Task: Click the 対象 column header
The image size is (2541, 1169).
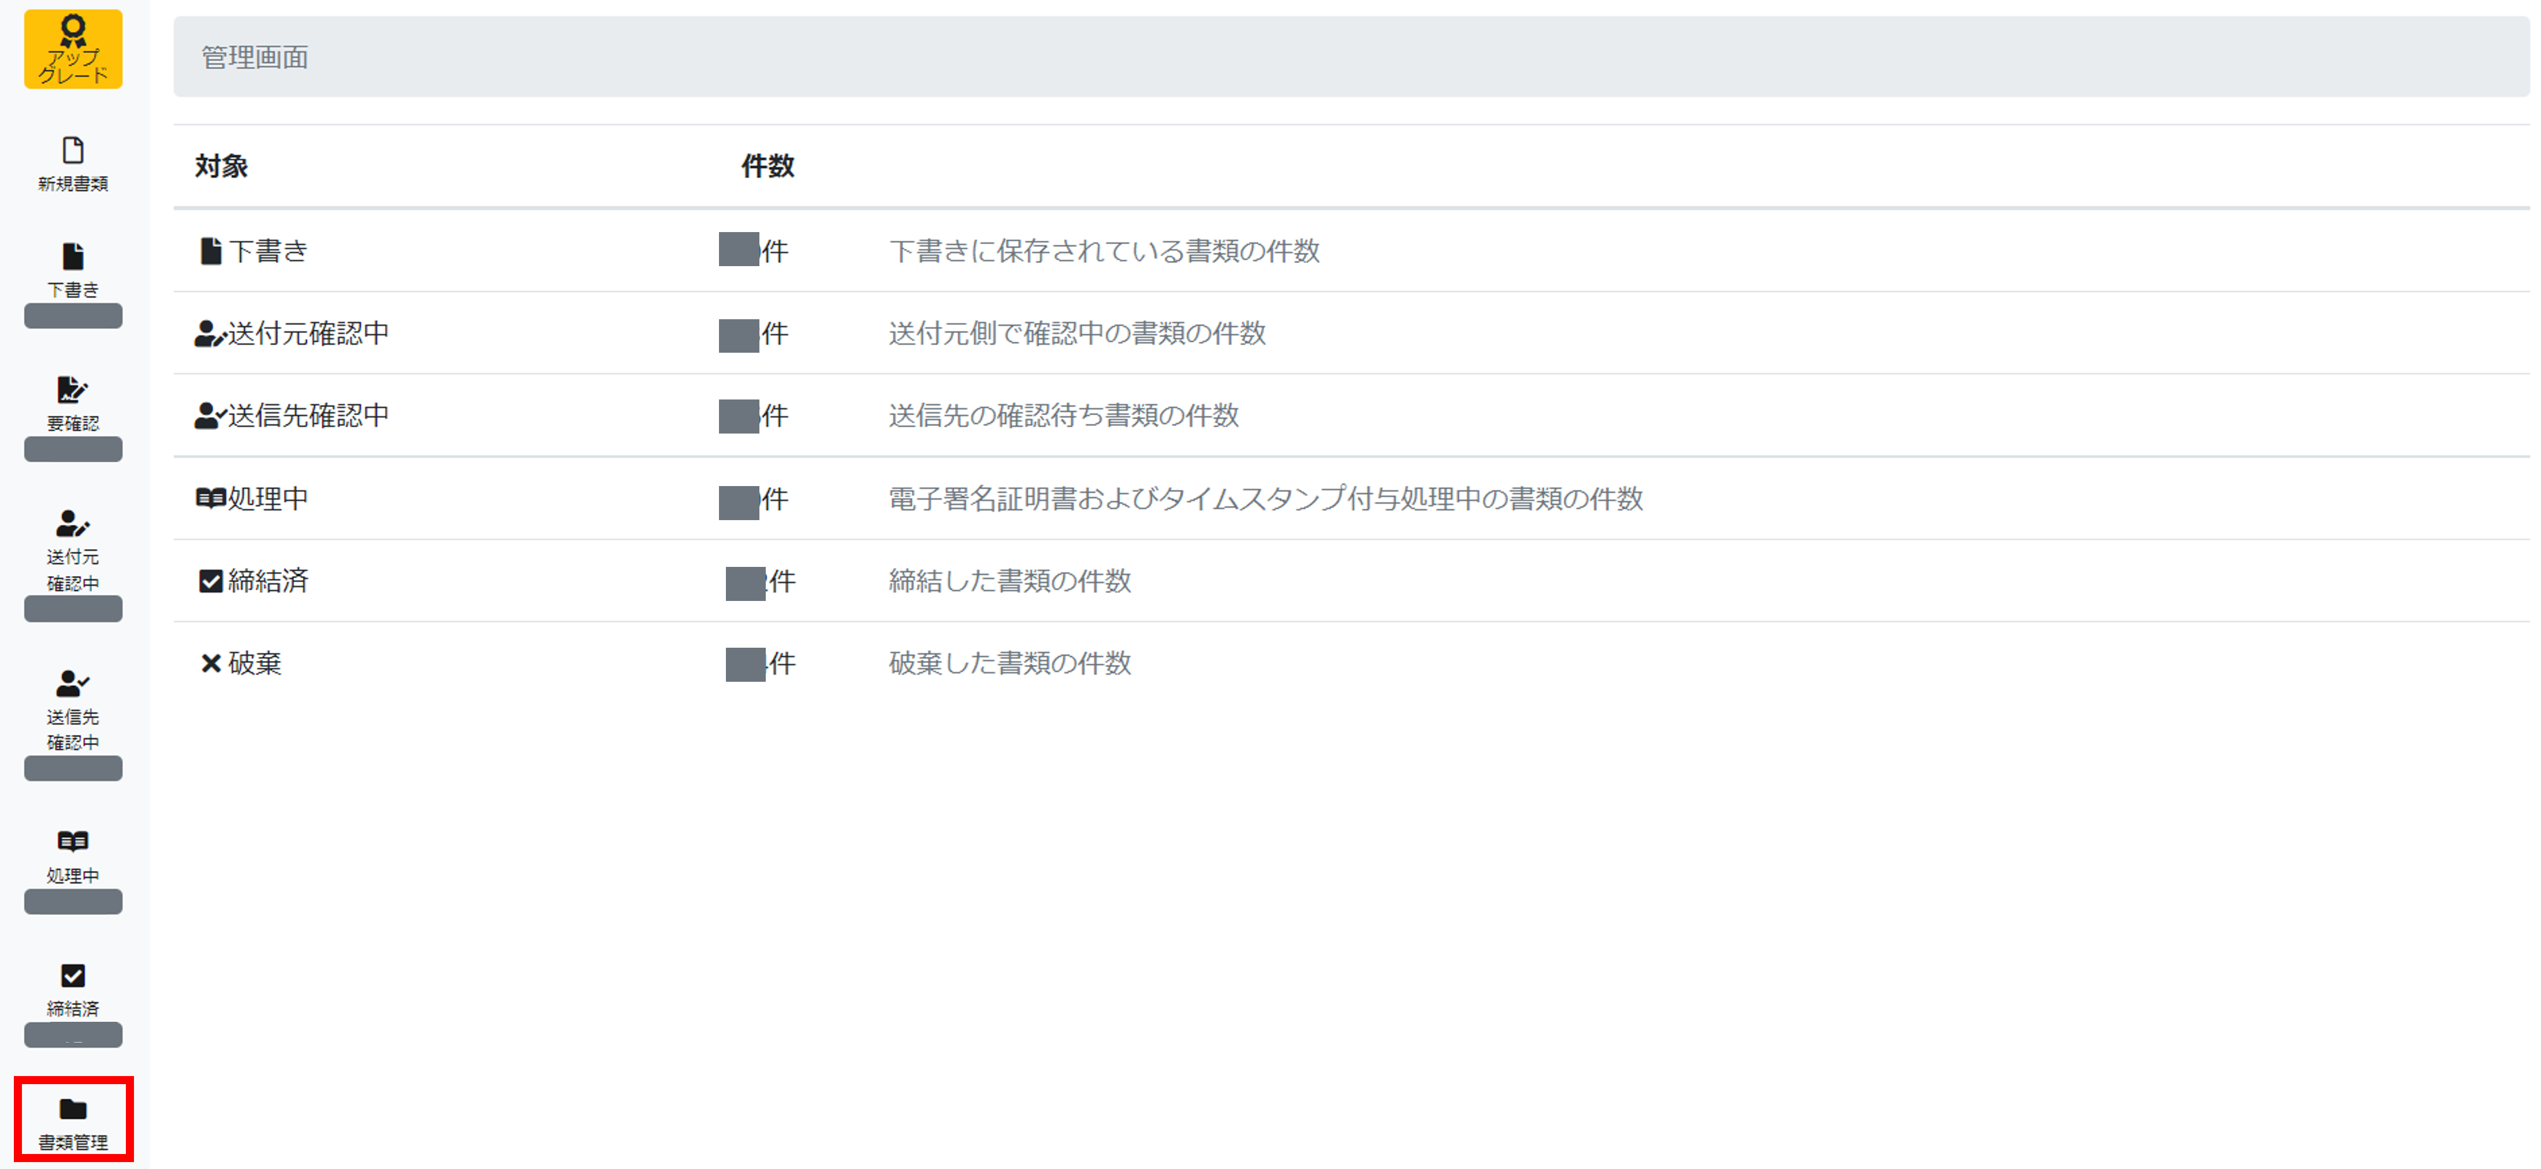Action: pyautogui.click(x=221, y=167)
